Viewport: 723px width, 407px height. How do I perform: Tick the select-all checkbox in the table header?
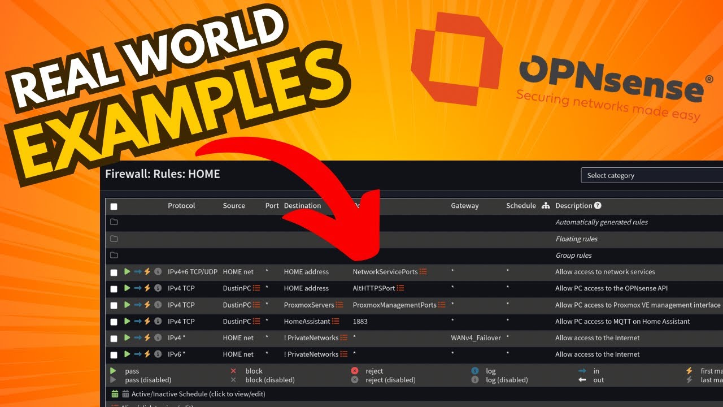(114, 207)
